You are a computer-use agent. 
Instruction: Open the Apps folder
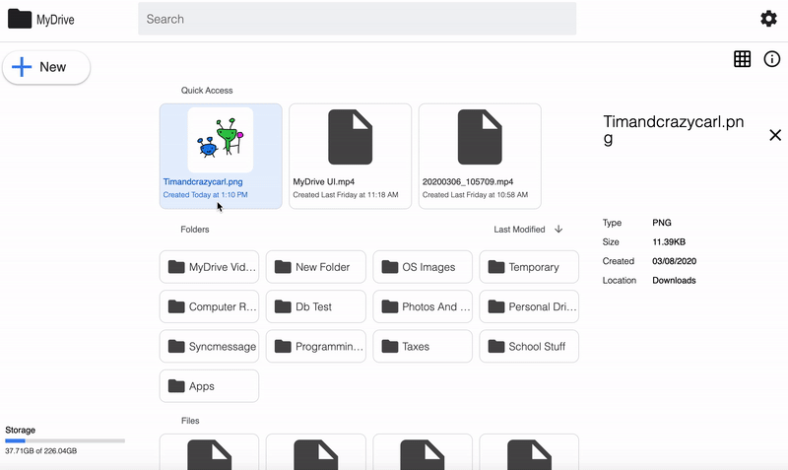click(209, 386)
